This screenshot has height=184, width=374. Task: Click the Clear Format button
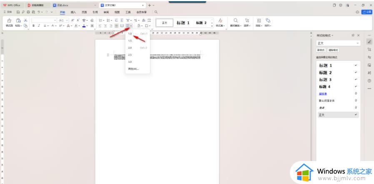tap(333, 50)
